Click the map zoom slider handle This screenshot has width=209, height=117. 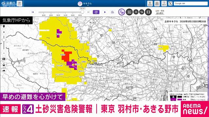[x=4, y=40]
